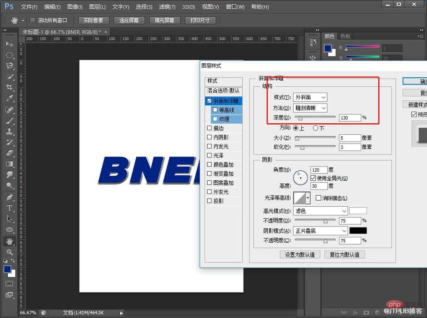This screenshot has width=427, height=318.
Task: Open the 高光模式 dropdown showing 滤色
Action: tap(320, 211)
